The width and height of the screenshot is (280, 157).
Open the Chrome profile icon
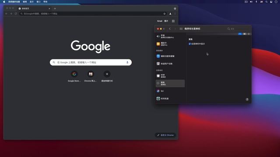170,14
